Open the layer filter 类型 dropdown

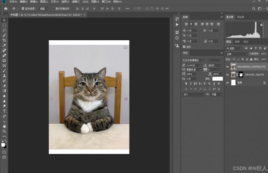tap(234, 48)
